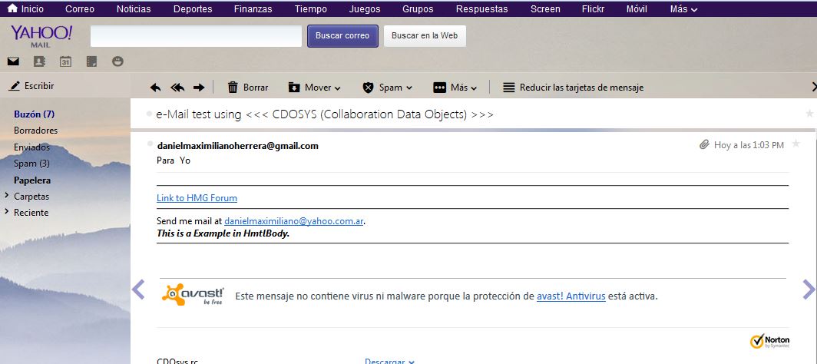
Task: Focus the mail search input field
Action: (x=196, y=36)
